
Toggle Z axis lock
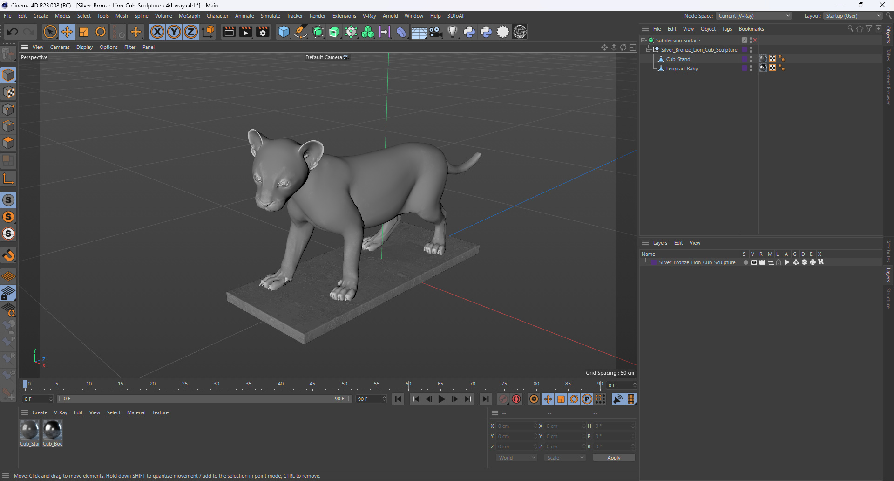tap(191, 32)
